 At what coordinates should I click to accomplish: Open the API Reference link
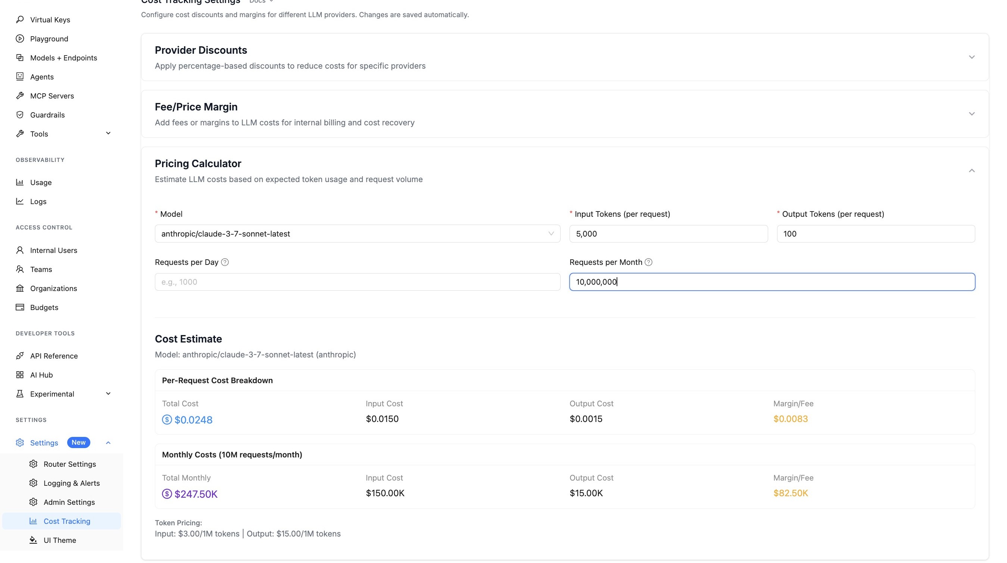(x=54, y=356)
